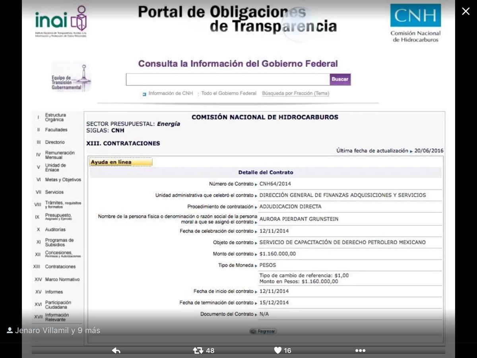
Task: Open Trámites, requisitos y formatos item
Action: 63,204
